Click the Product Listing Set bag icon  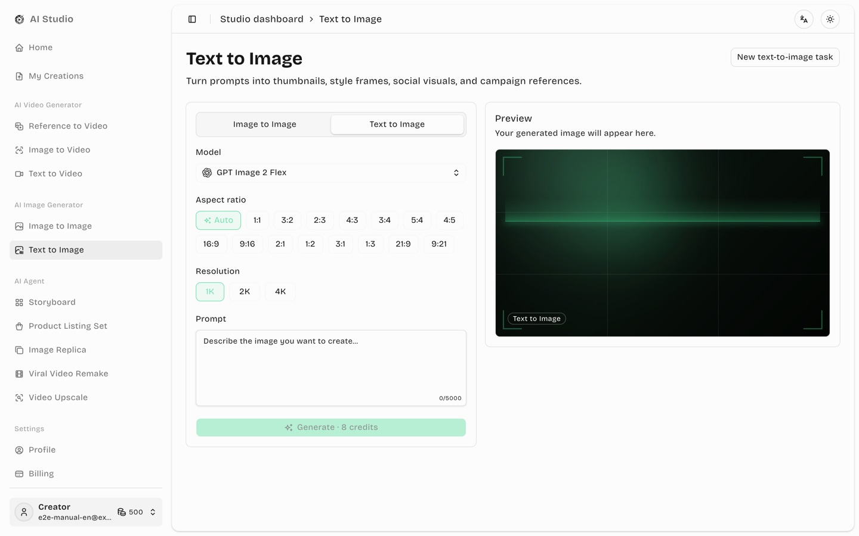[19, 326]
